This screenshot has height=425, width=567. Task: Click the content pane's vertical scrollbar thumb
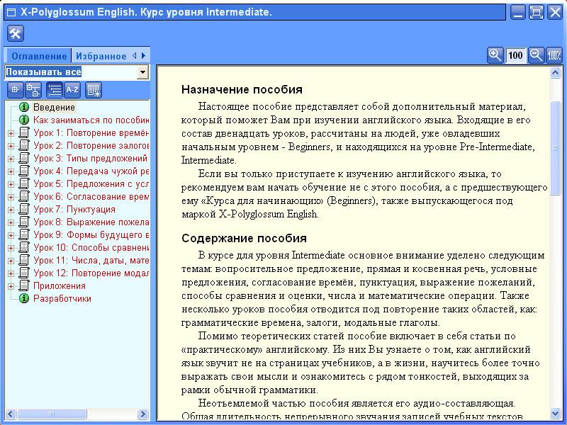pos(555,148)
